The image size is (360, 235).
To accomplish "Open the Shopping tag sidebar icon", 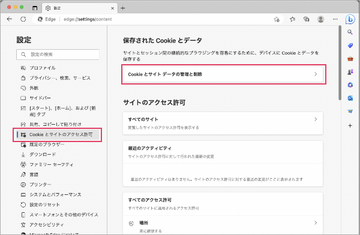I will [350, 46].
